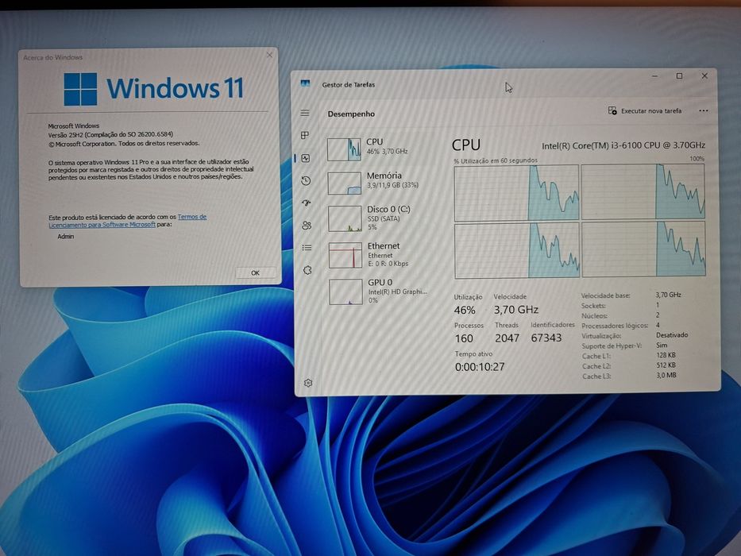Click the 3,70 GHz speed value under Velocidade

click(x=516, y=310)
